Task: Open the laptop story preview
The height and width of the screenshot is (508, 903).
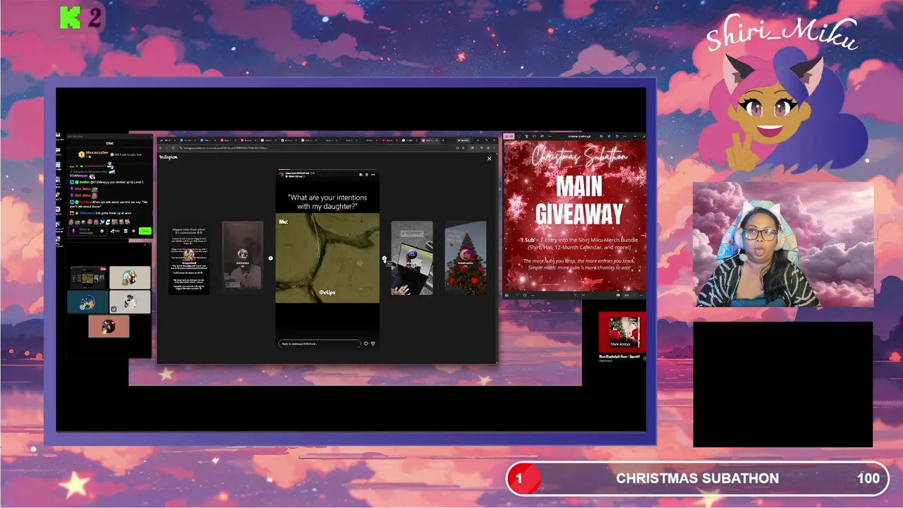Action: tap(412, 258)
